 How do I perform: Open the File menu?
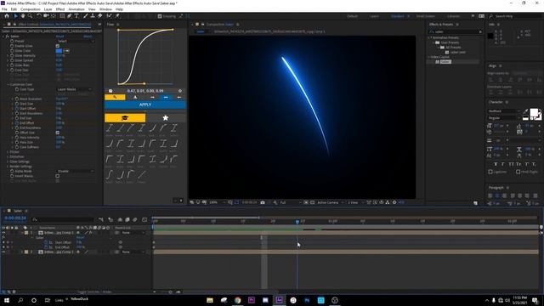click(4, 9)
